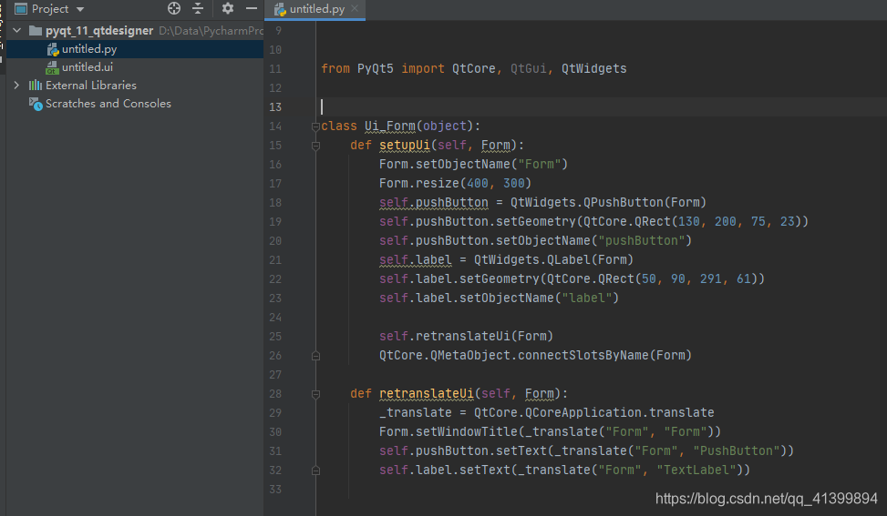The image size is (887, 516).
Task: Click on self.retranslateUi(Form) call
Action: [466, 337]
